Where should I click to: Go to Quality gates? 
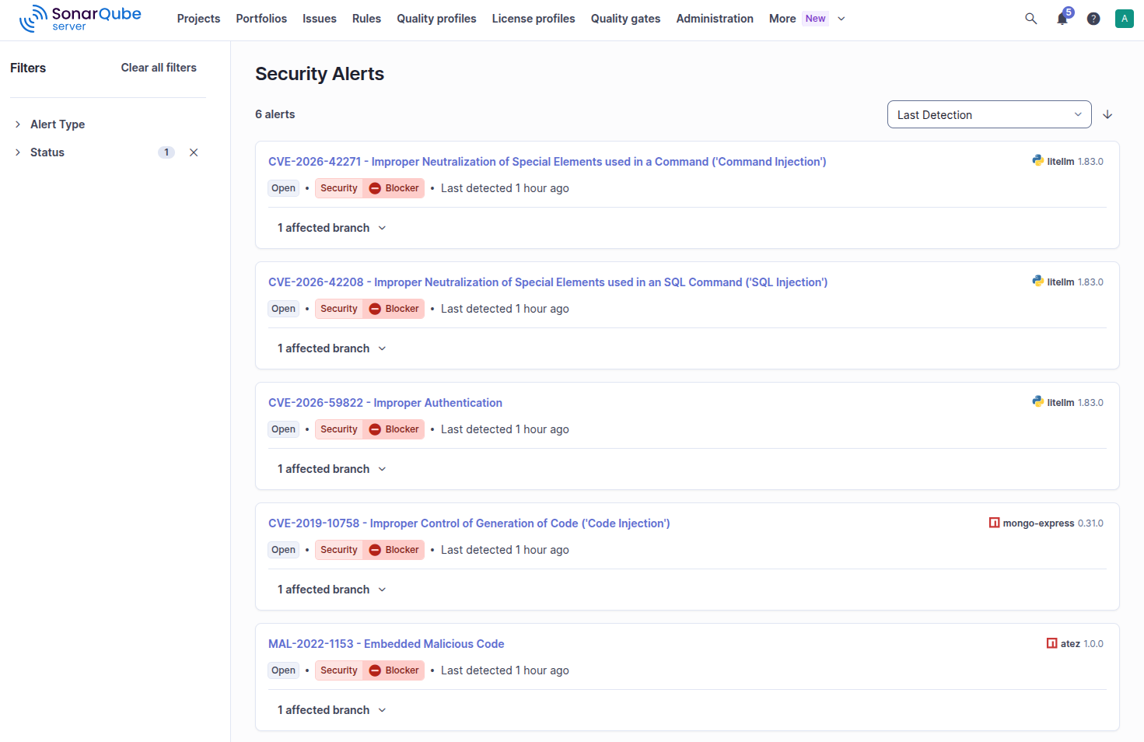625,19
